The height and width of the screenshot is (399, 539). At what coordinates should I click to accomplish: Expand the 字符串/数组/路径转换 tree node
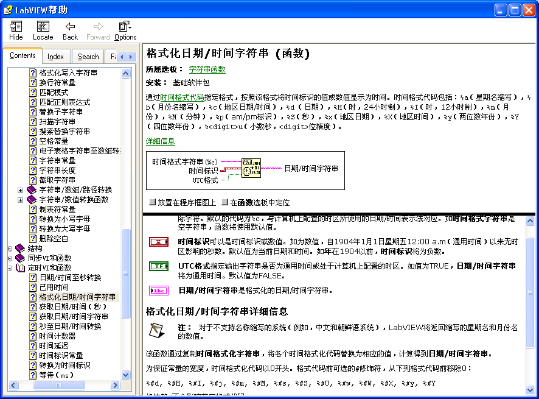tap(20, 190)
